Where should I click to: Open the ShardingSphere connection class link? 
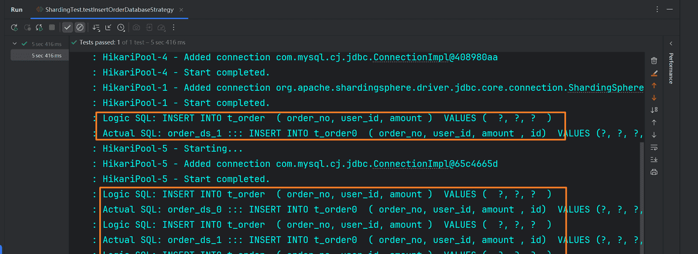[606, 88]
